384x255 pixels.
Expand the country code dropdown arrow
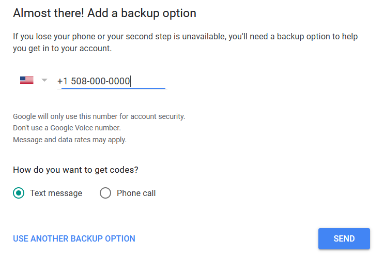pos(44,80)
